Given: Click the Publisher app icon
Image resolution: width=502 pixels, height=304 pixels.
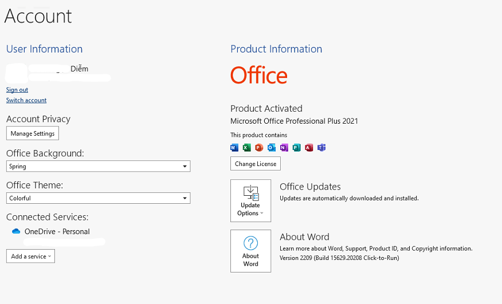Looking at the screenshot, I should (x=296, y=148).
